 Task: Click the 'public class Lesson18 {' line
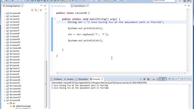click(73, 13)
